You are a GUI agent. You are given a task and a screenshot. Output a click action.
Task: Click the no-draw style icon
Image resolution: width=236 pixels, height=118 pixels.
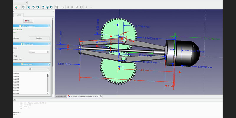pos(15,7)
